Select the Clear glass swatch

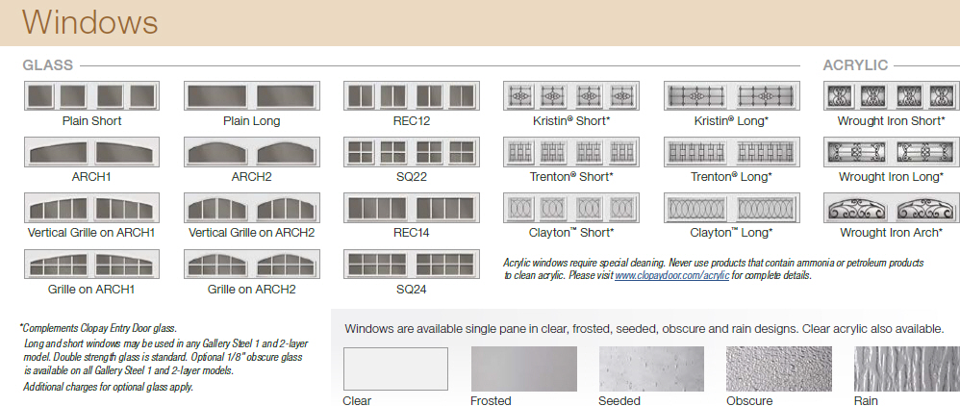pyautogui.click(x=395, y=369)
